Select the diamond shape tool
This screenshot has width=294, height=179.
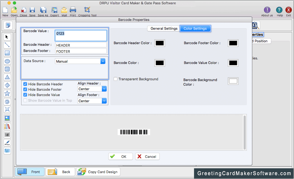tap(7, 85)
